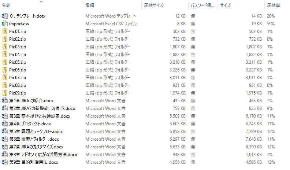Sort by the 種類 column header

click(x=90, y=5)
